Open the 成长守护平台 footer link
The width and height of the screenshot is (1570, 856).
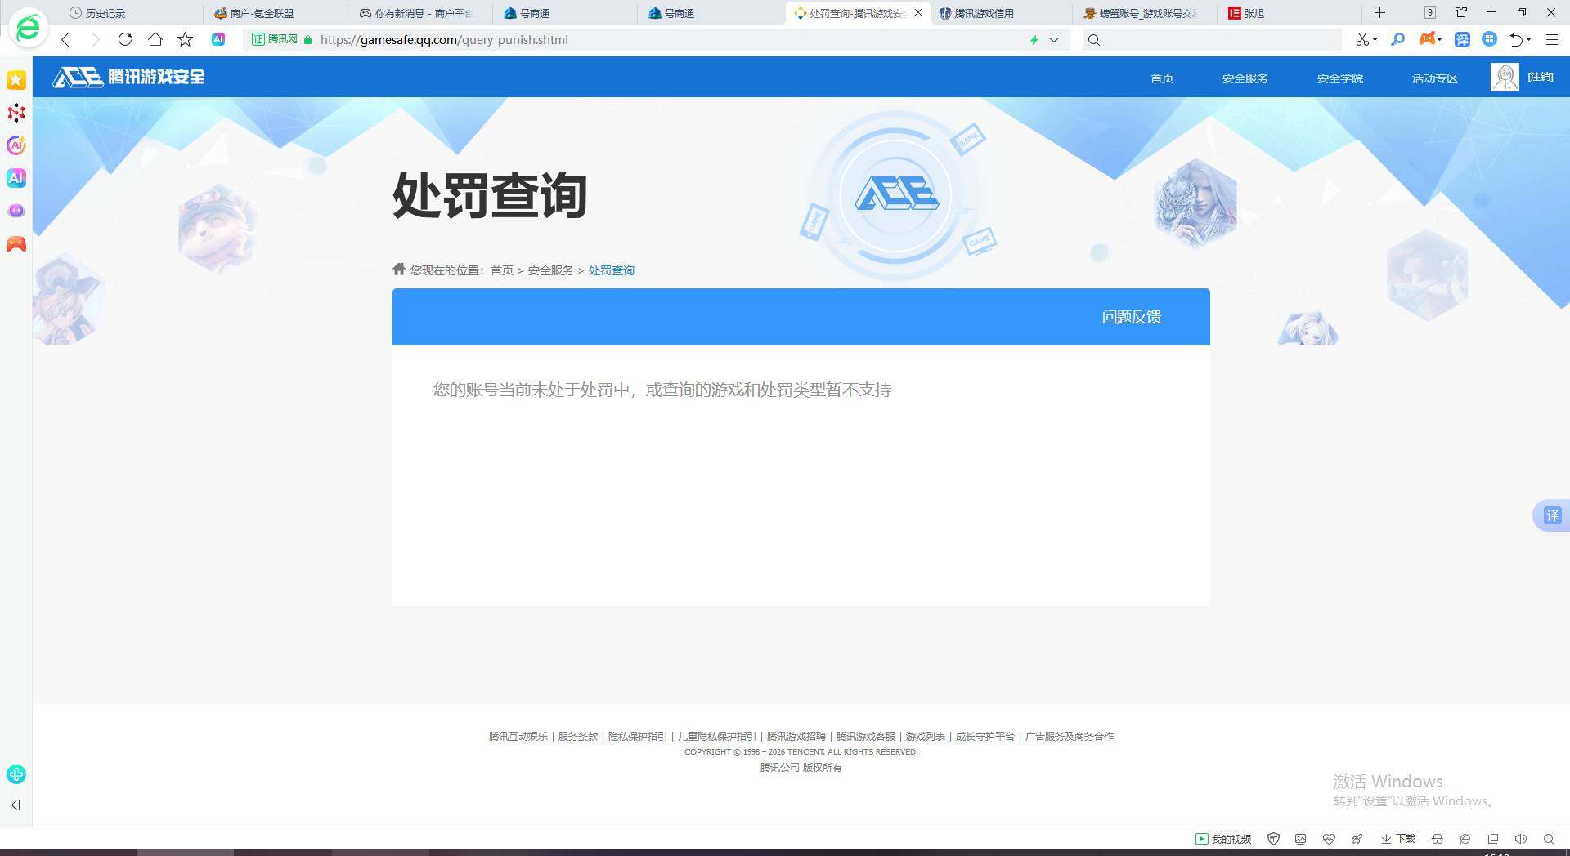pos(985,737)
